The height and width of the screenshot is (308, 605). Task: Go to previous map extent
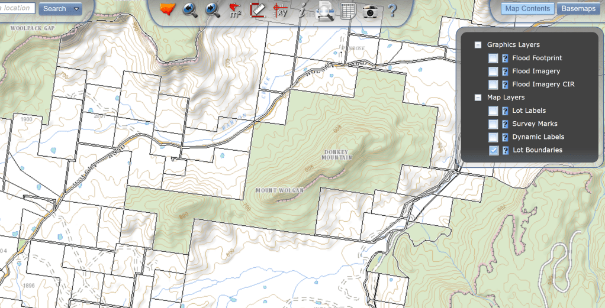pyautogui.click(x=190, y=10)
